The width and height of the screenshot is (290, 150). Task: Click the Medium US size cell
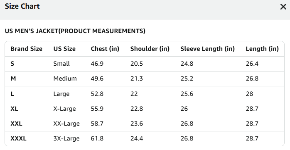click(x=65, y=79)
